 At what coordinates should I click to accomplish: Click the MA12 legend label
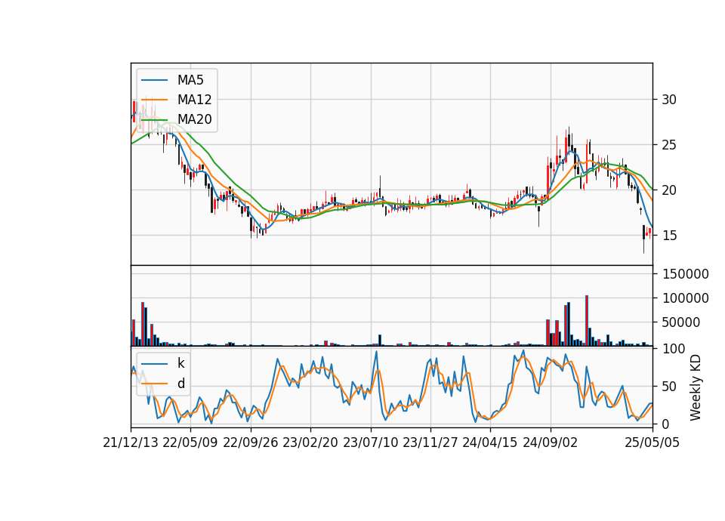(x=194, y=100)
